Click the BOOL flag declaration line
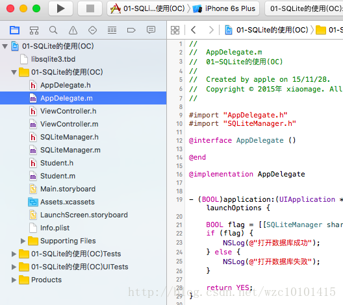Viewport: 343px width, 305px height. [275, 225]
